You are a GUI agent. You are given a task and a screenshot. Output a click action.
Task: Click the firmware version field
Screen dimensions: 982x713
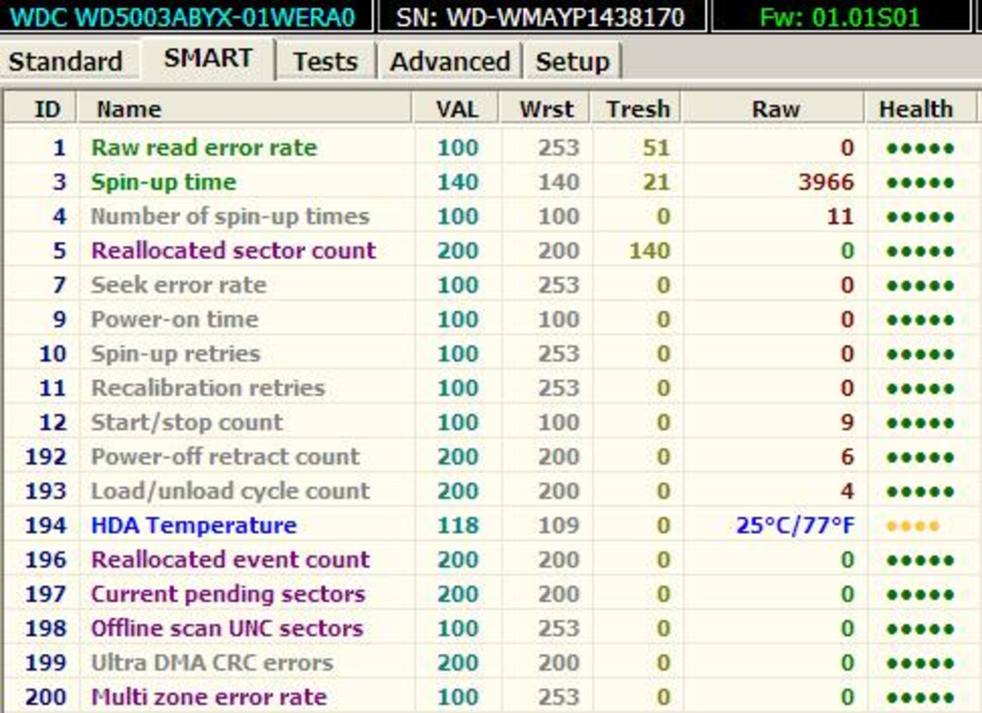tap(840, 17)
